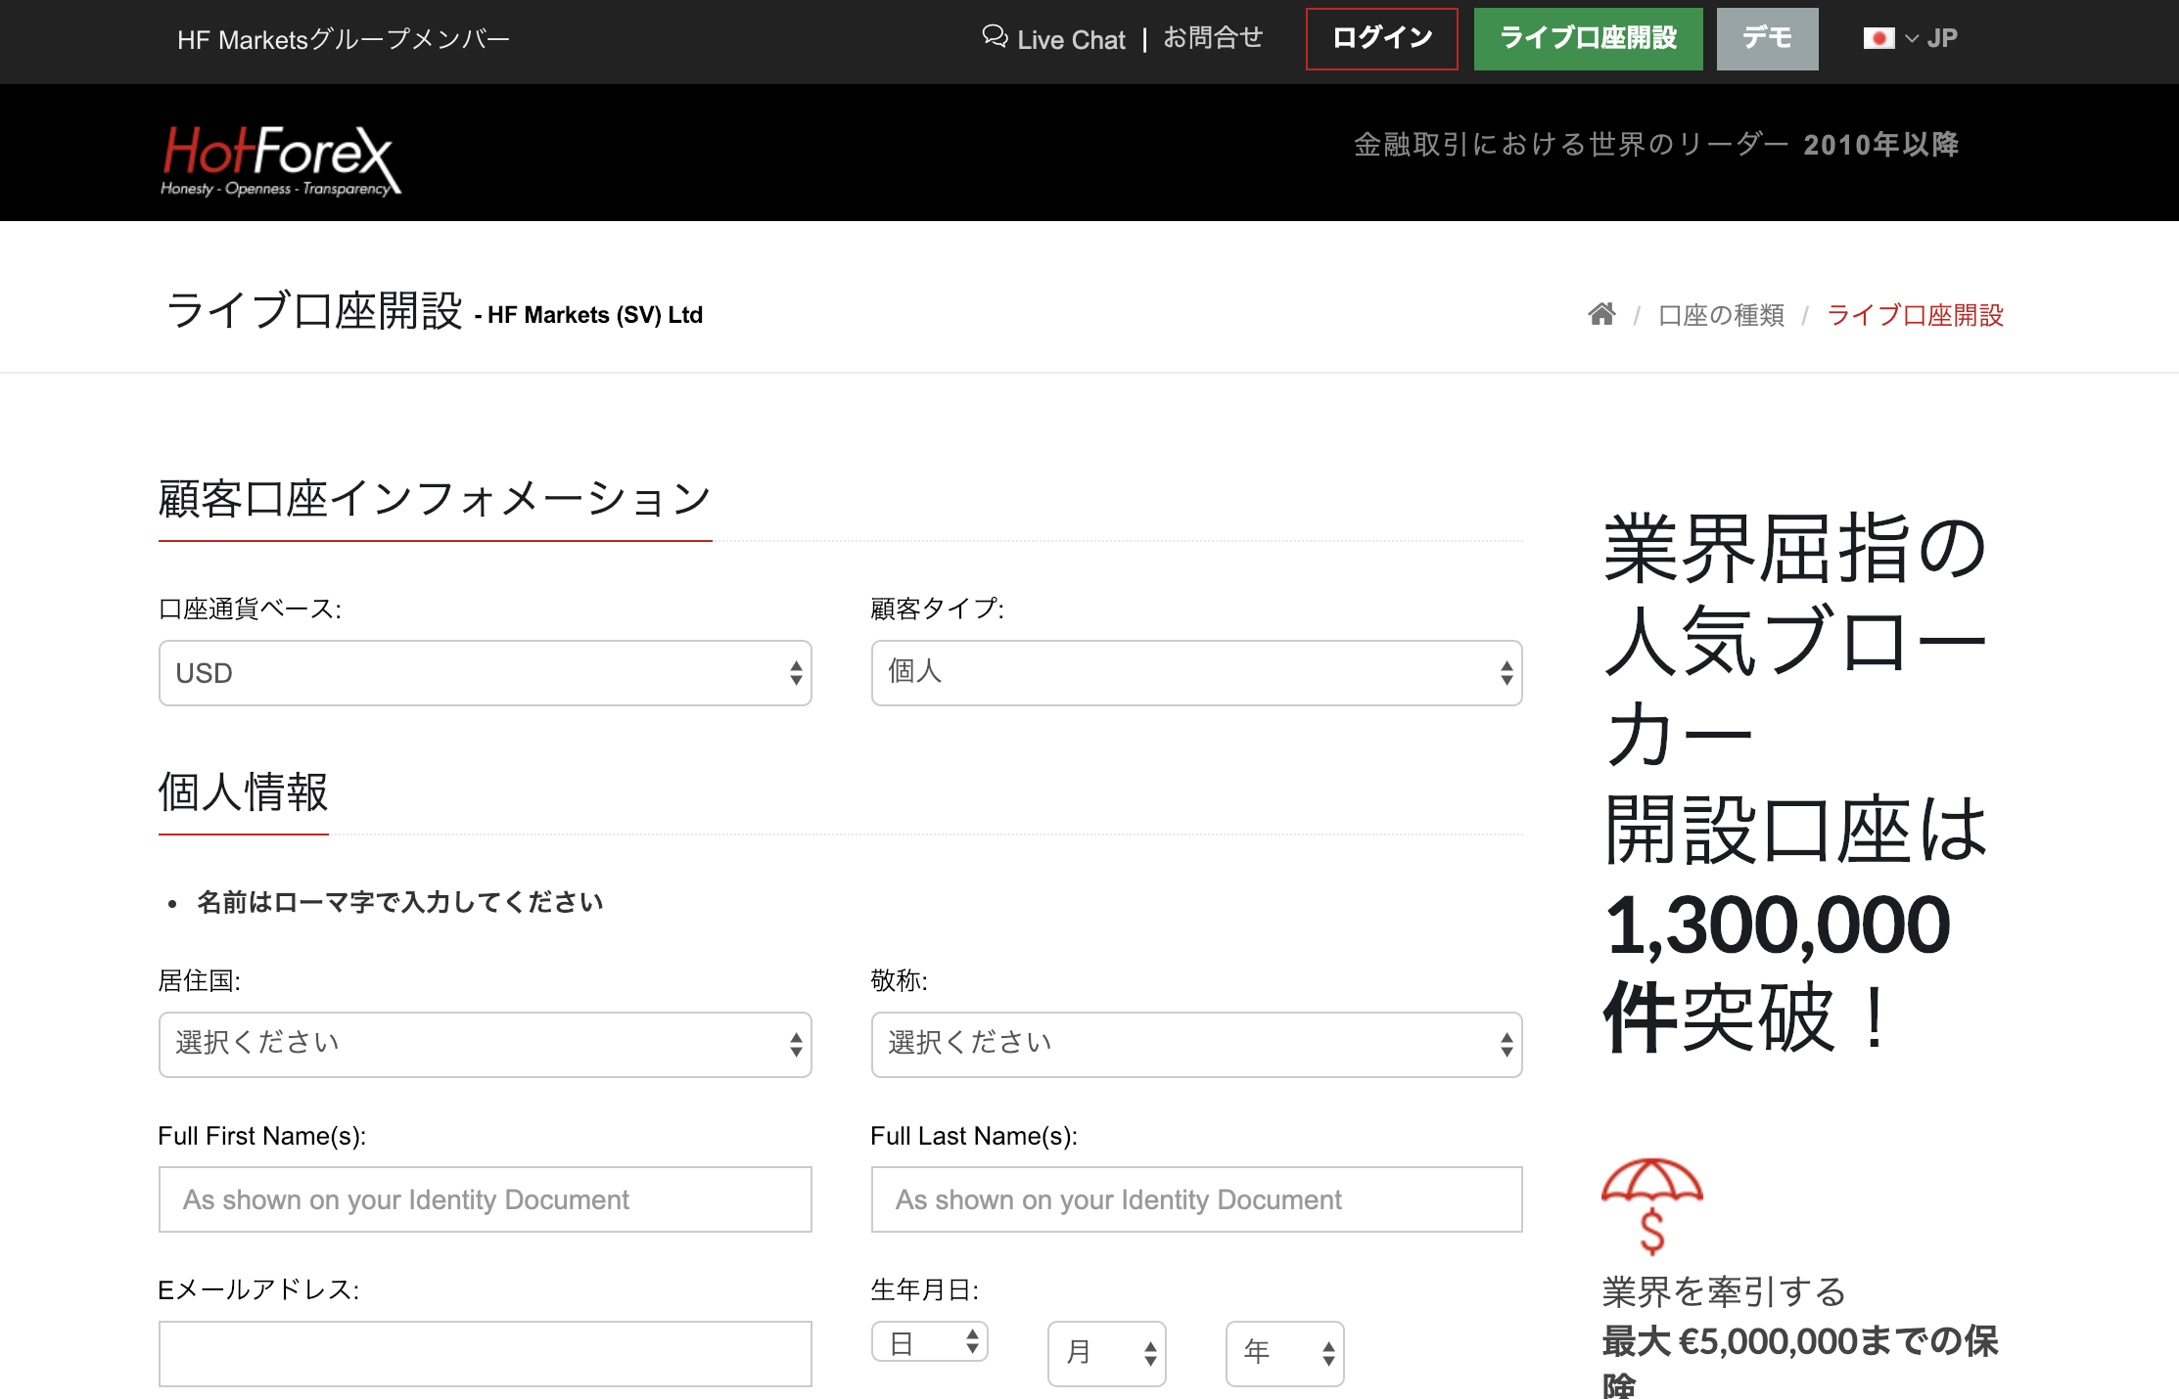
Task: Click the green ライブ口座開設 button
Action: point(1589,39)
